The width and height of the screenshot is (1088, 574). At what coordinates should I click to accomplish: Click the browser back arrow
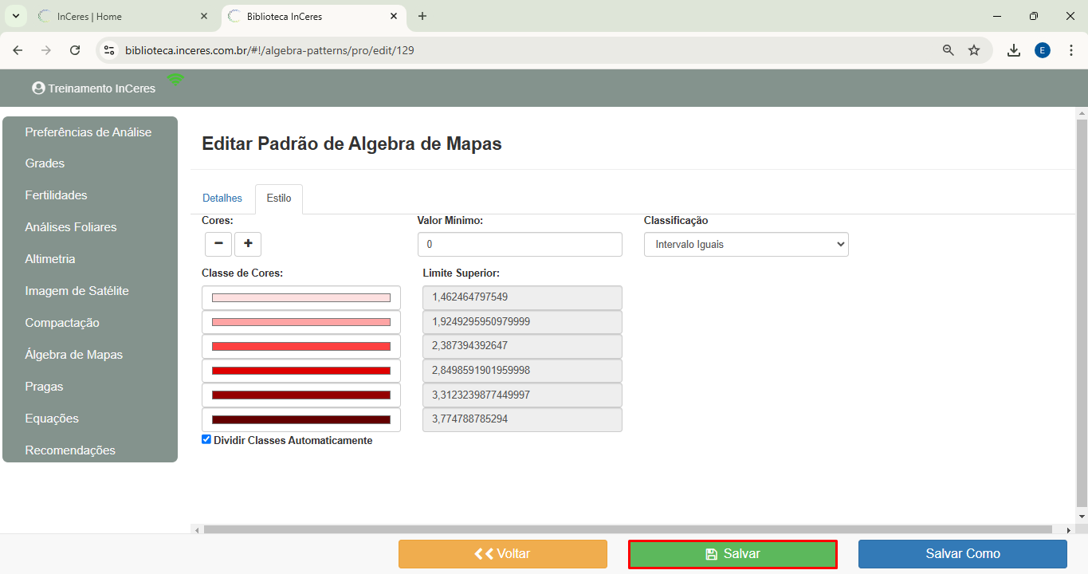(18, 50)
